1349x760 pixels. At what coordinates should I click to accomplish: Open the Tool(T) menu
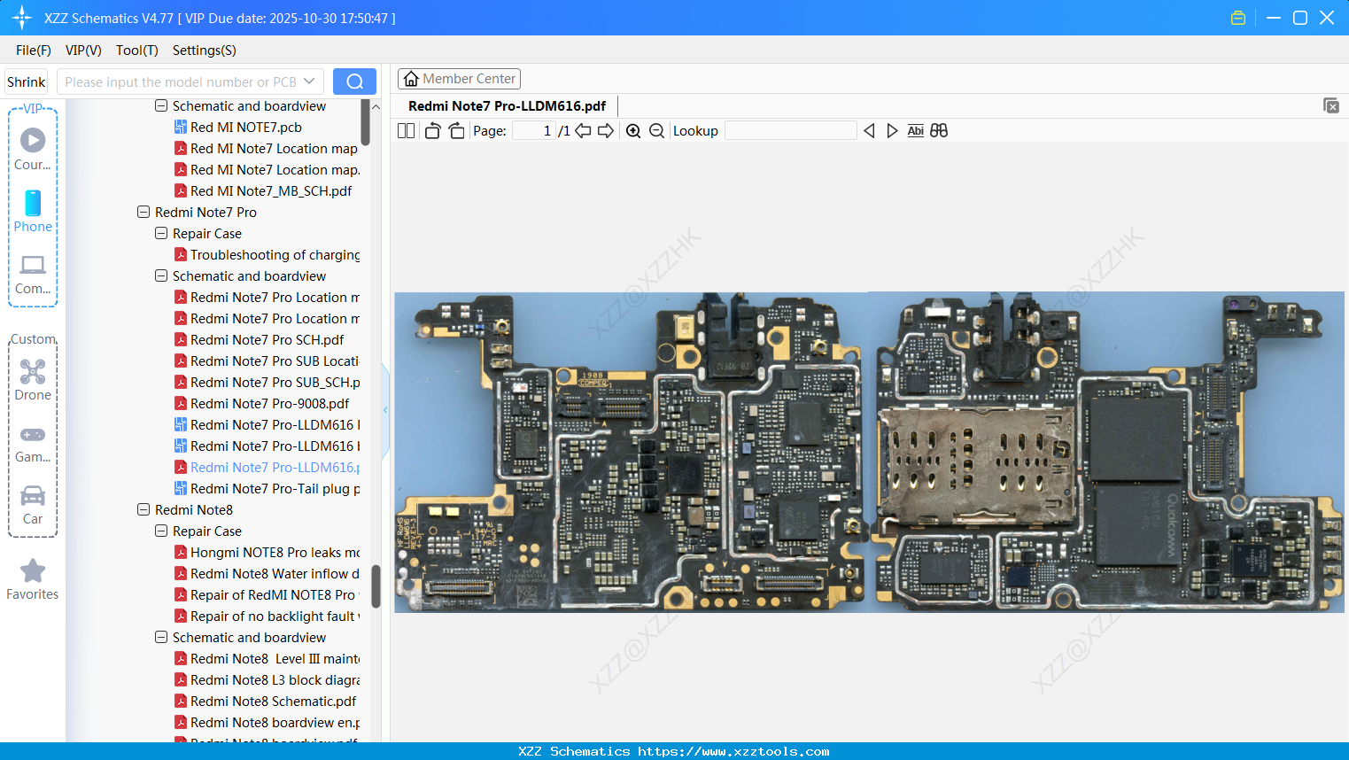pyautogui.click(x=136, y=50)
